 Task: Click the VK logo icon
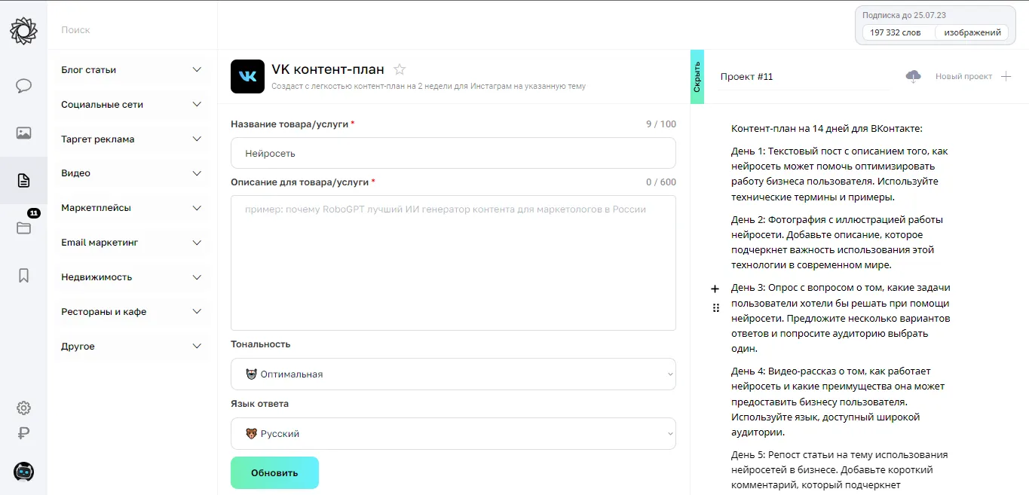pyautogui.click(x=247, y=76)
